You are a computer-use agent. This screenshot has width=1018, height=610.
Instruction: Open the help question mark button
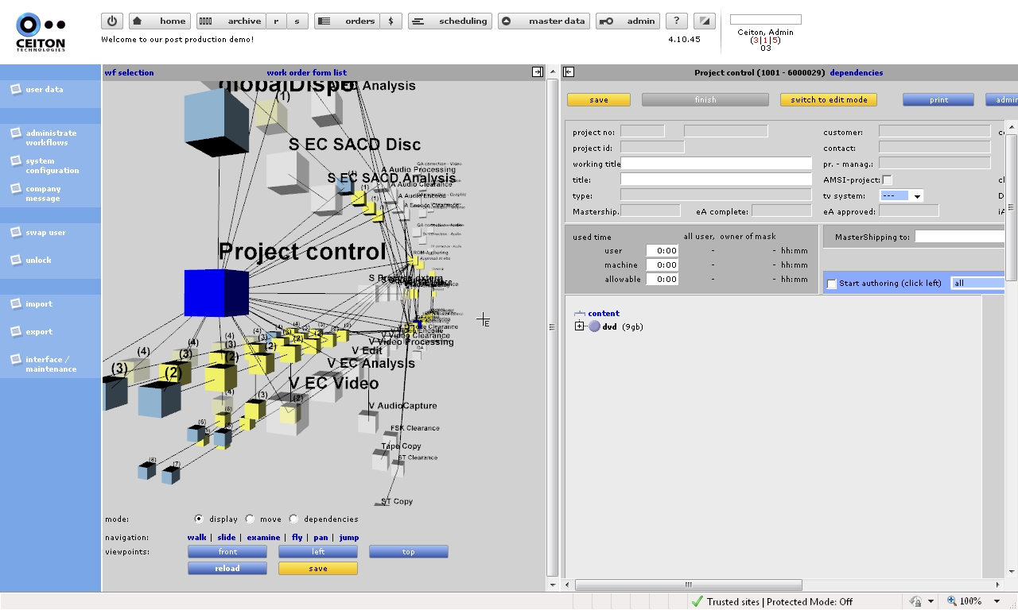(676, 21)
